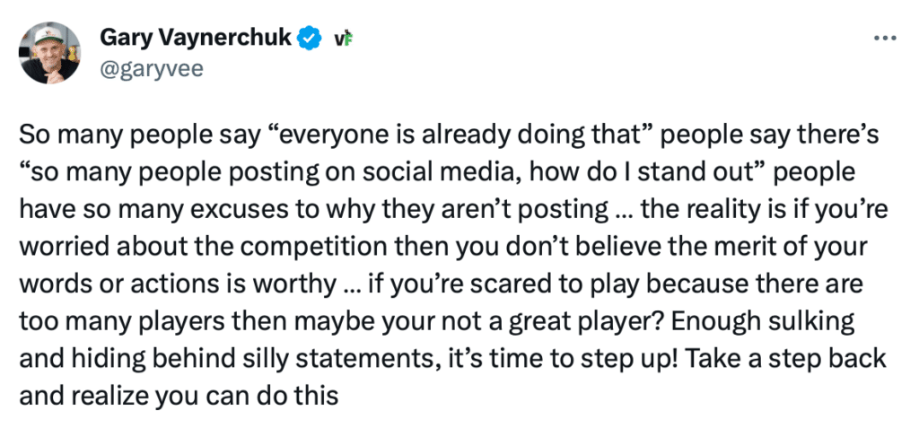The height and width of the screenshot is (428, 919).
Task: Click the closing line "and realize you can do this"
Action: pos(179,395)
